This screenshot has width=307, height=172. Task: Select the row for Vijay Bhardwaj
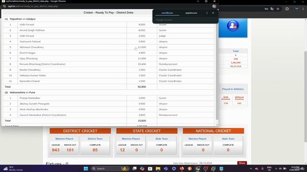(109, 58)
